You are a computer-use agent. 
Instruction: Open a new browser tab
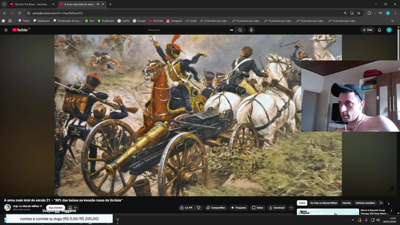pos(110,4)
